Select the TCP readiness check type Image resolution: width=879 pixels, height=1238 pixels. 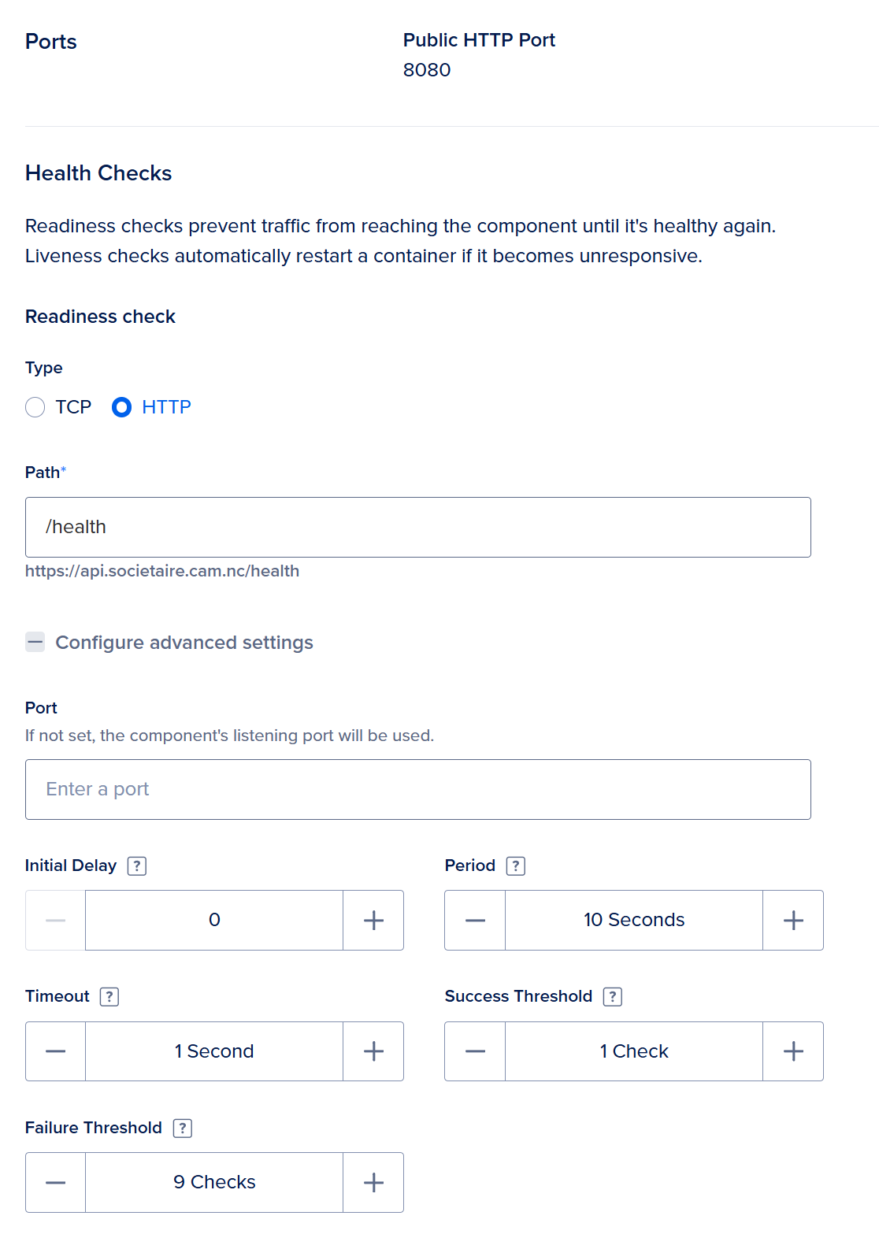[x=35, y=407]
